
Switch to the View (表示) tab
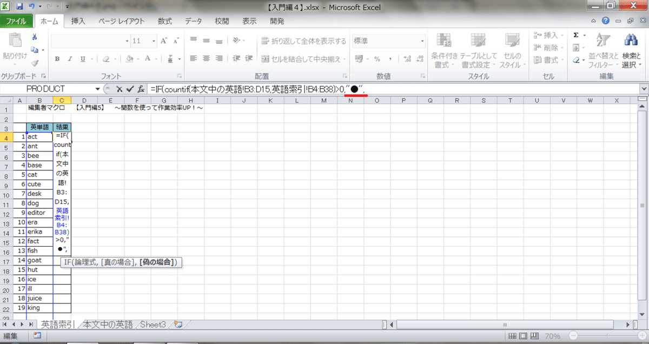(x=249, y=21)
